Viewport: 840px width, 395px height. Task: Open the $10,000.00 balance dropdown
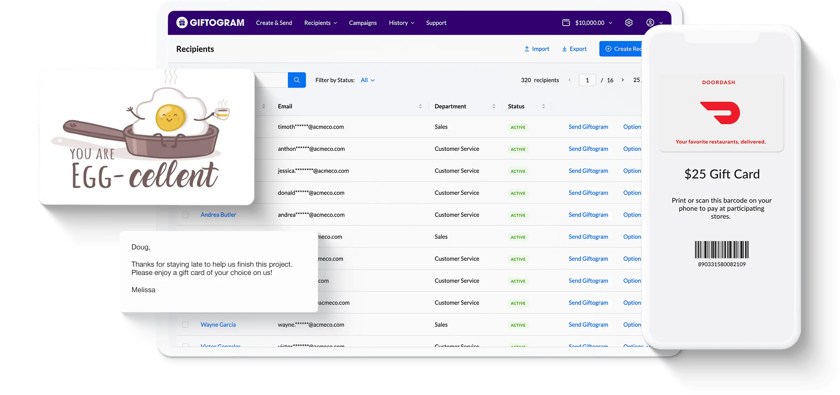coord(593,23)
